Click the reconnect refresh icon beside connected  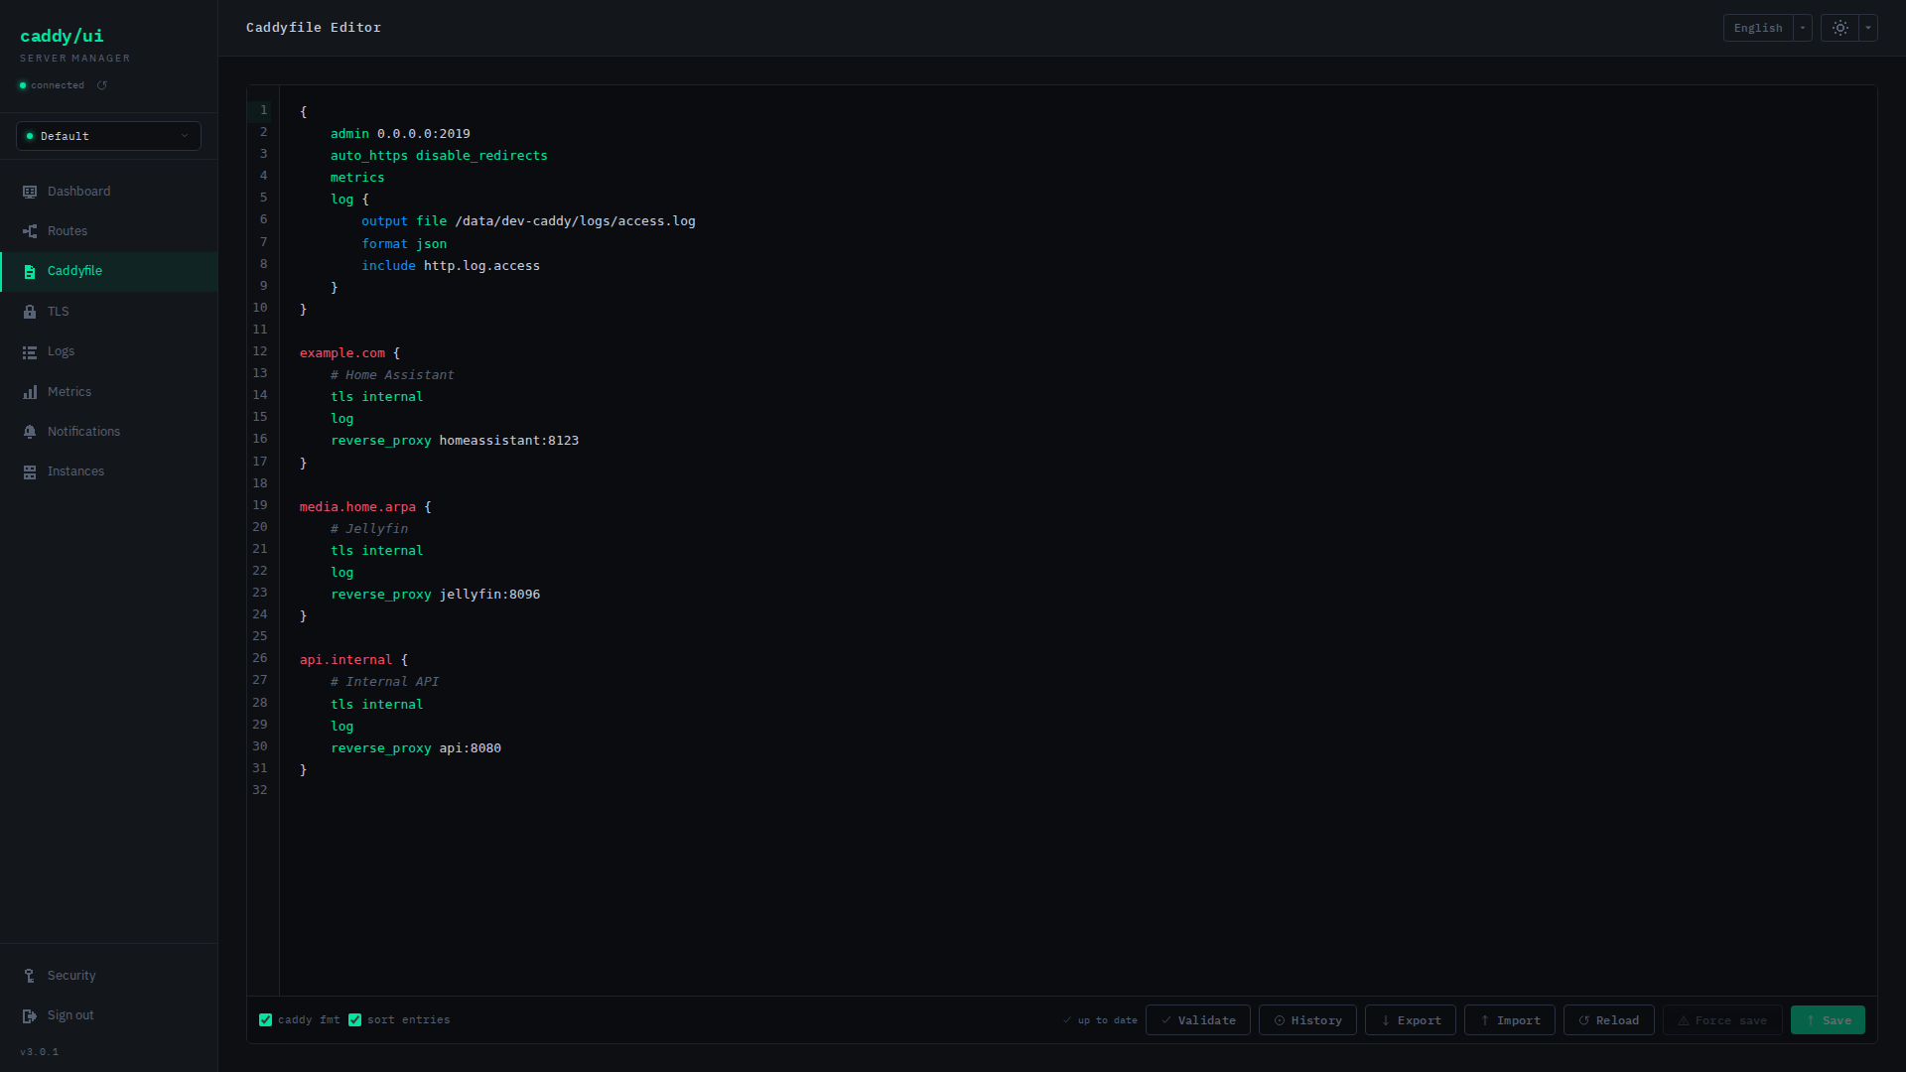click(x=102, y=85)
